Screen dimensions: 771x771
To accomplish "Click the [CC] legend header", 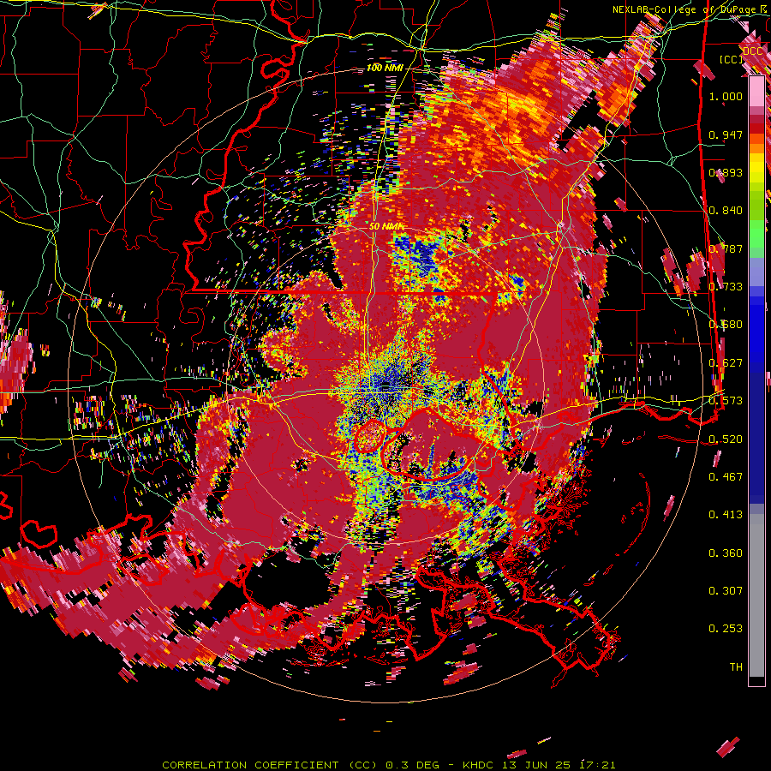I will 731,59.
